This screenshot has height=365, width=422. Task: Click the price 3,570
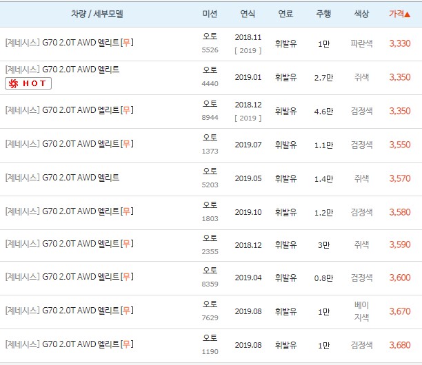click(x=400, y=178)
